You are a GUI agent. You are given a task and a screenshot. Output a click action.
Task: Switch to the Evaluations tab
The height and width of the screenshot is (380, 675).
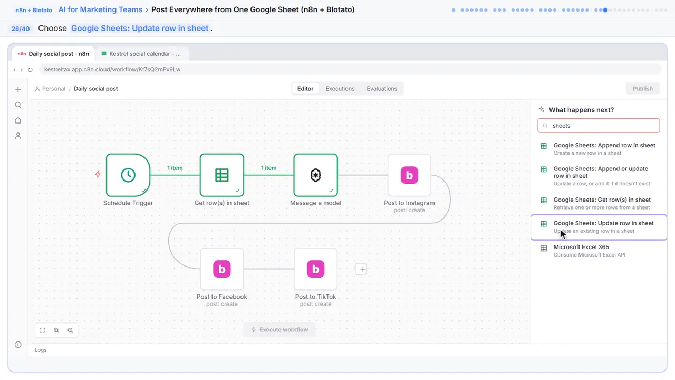point(382,89)
